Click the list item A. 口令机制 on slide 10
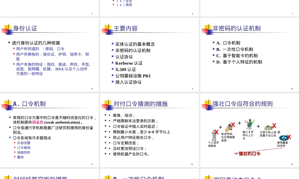299x179 pixels. (x=228, y=43)
